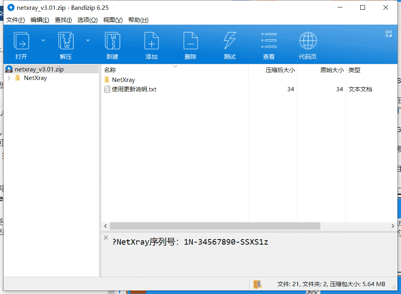Click the Open (打开) toolbar icon
This screenshot has width=401, height=294.
tap(21, 41)
